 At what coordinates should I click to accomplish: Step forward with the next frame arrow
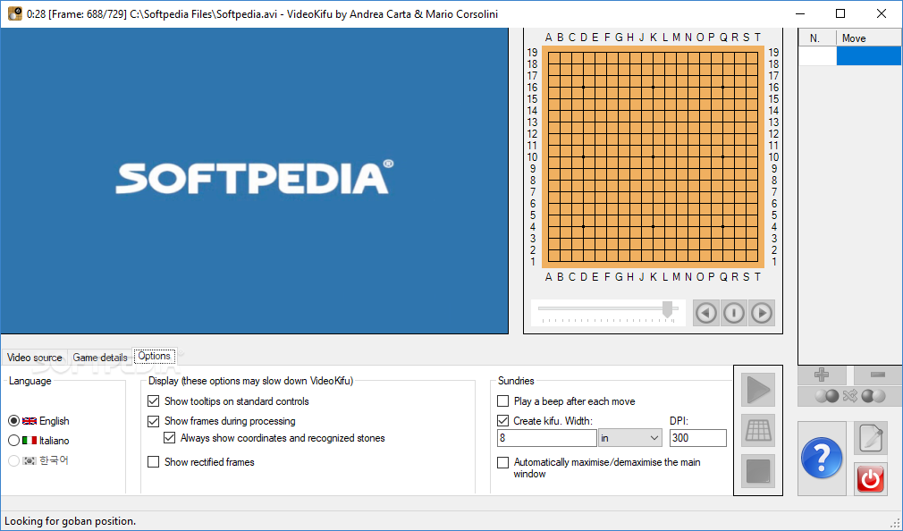pos(762,313)
